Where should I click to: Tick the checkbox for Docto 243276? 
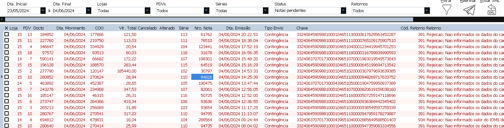(6, 89)
